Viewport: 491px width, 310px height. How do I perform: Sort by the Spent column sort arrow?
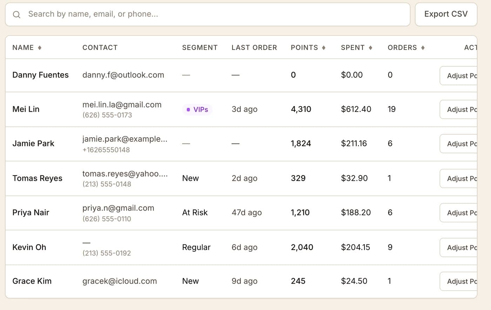click(x=370, y=48)
